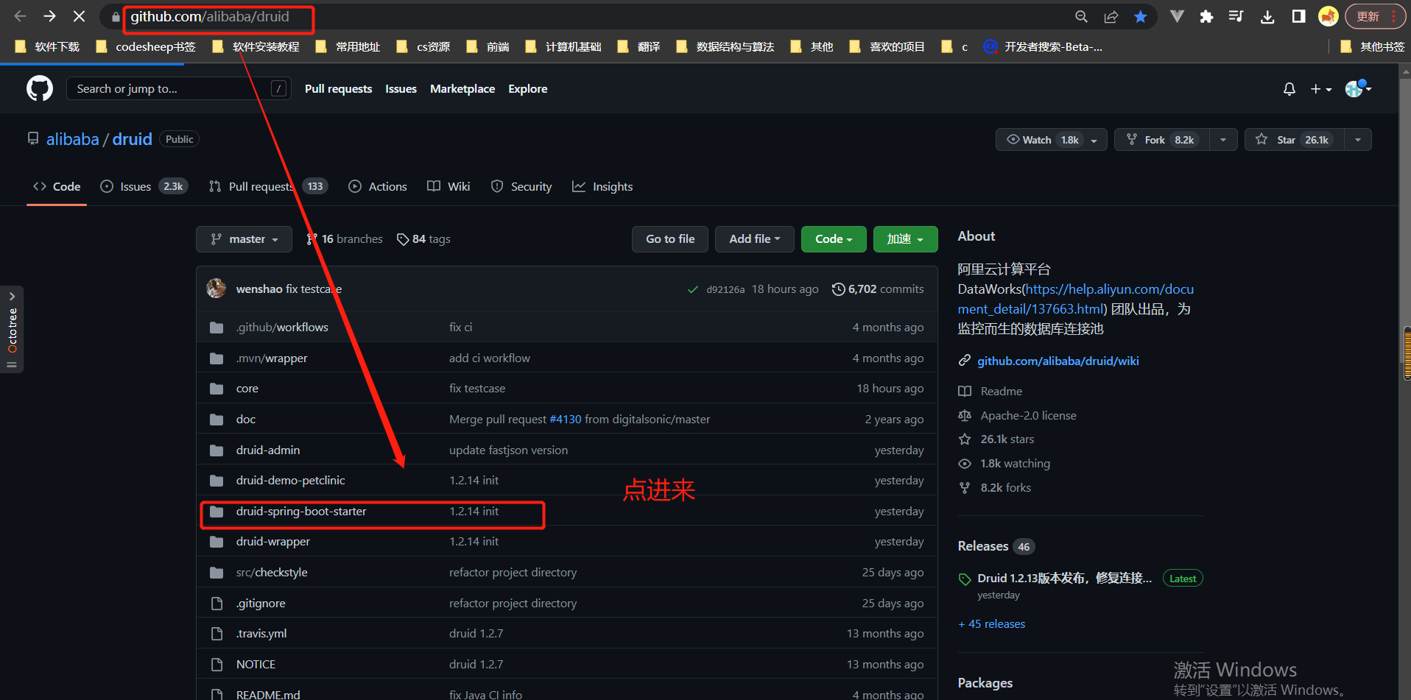Open the 喜欢的项目 bookmark folder

(887, 47)
